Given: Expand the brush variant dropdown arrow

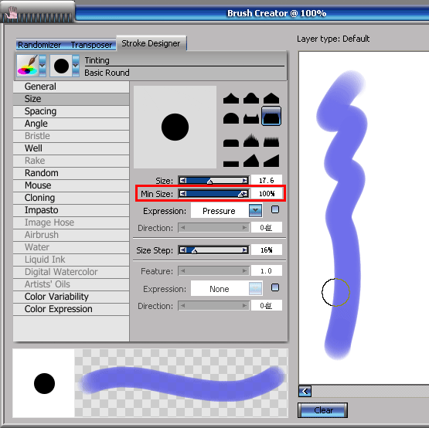Looking at the screenshot, I should tap(76, 66).
